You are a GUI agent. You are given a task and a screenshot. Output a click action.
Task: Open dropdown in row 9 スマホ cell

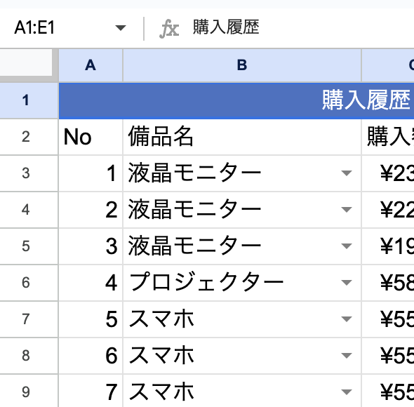pyautogui.click(x=347, y=392)
